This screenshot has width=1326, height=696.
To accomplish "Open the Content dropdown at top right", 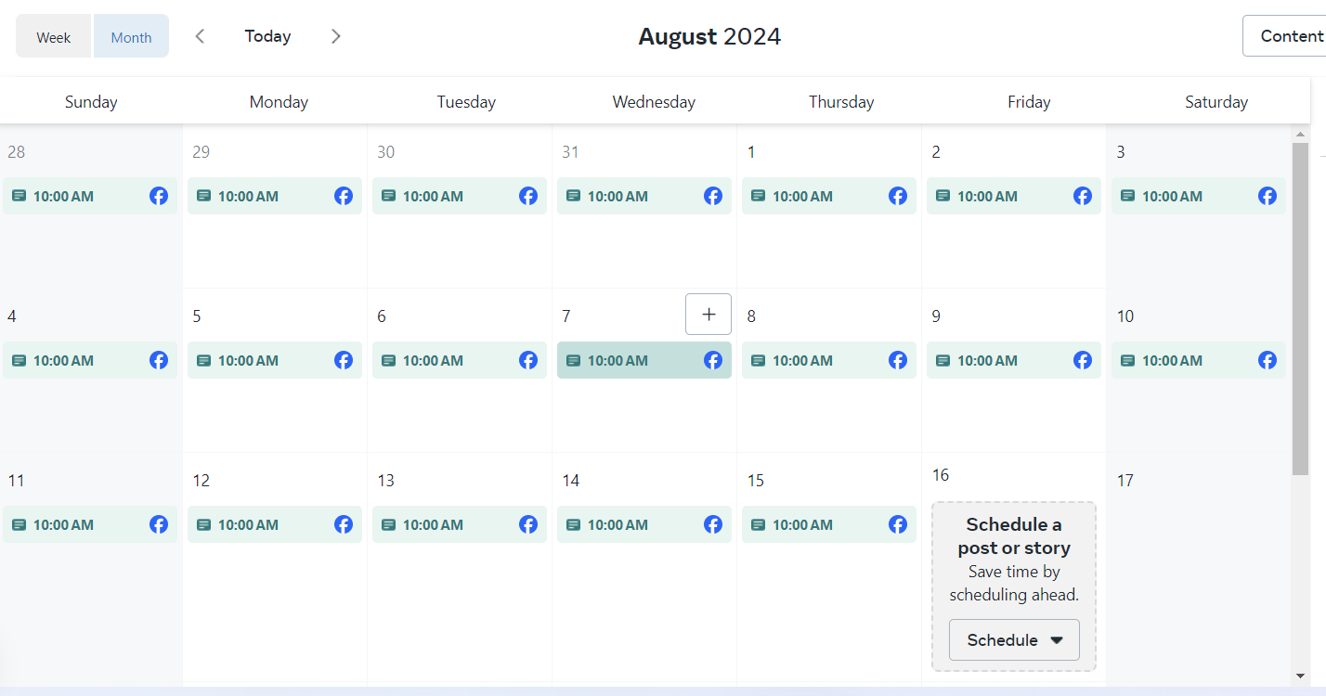I will (1286, 36).
